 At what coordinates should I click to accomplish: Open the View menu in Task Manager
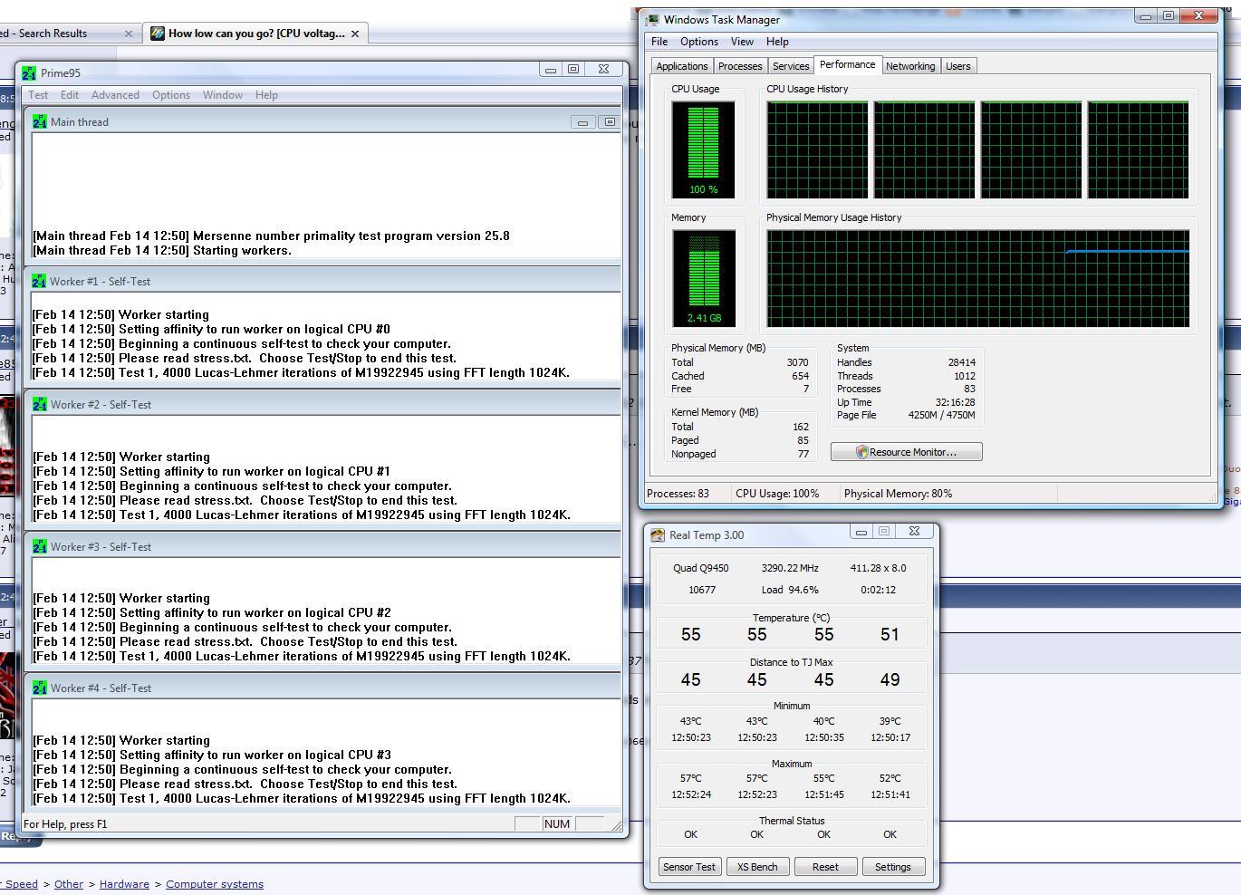[x=742, y=42]
